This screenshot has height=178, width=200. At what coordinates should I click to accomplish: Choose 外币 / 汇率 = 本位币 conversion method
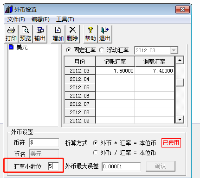click(x=96, y=153)
